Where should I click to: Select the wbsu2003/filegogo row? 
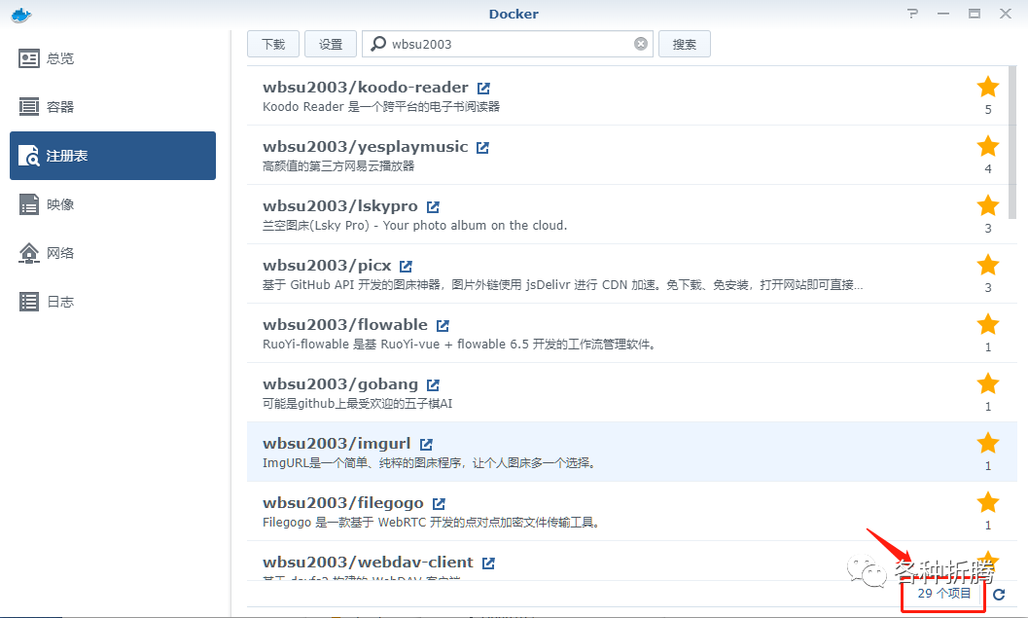pyautogui.click(x=632, y=511)
